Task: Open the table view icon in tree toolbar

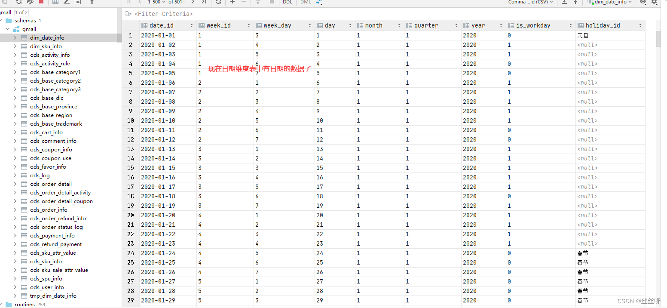Action: click(55, 2)
